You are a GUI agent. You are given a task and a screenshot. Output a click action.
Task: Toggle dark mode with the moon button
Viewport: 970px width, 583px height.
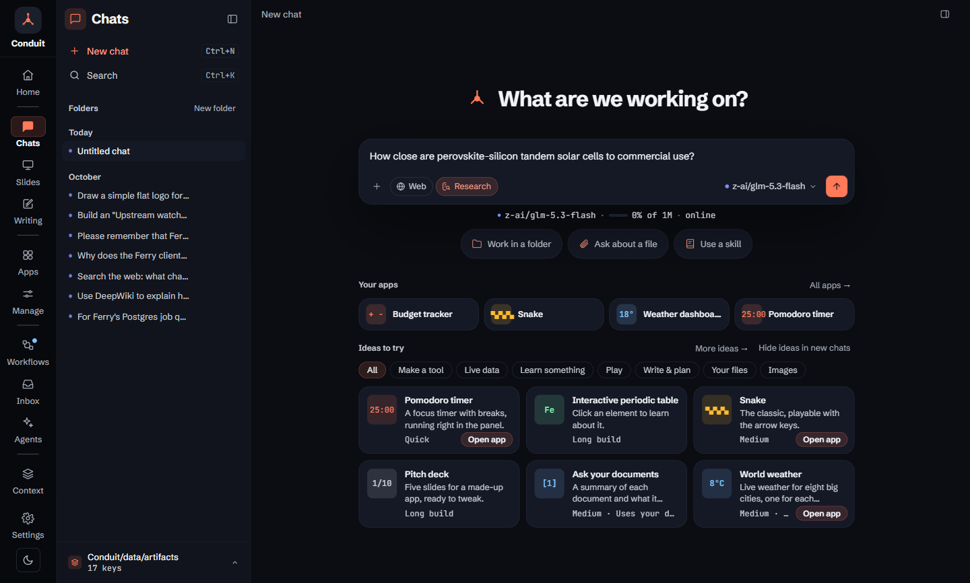coord(28,560)
